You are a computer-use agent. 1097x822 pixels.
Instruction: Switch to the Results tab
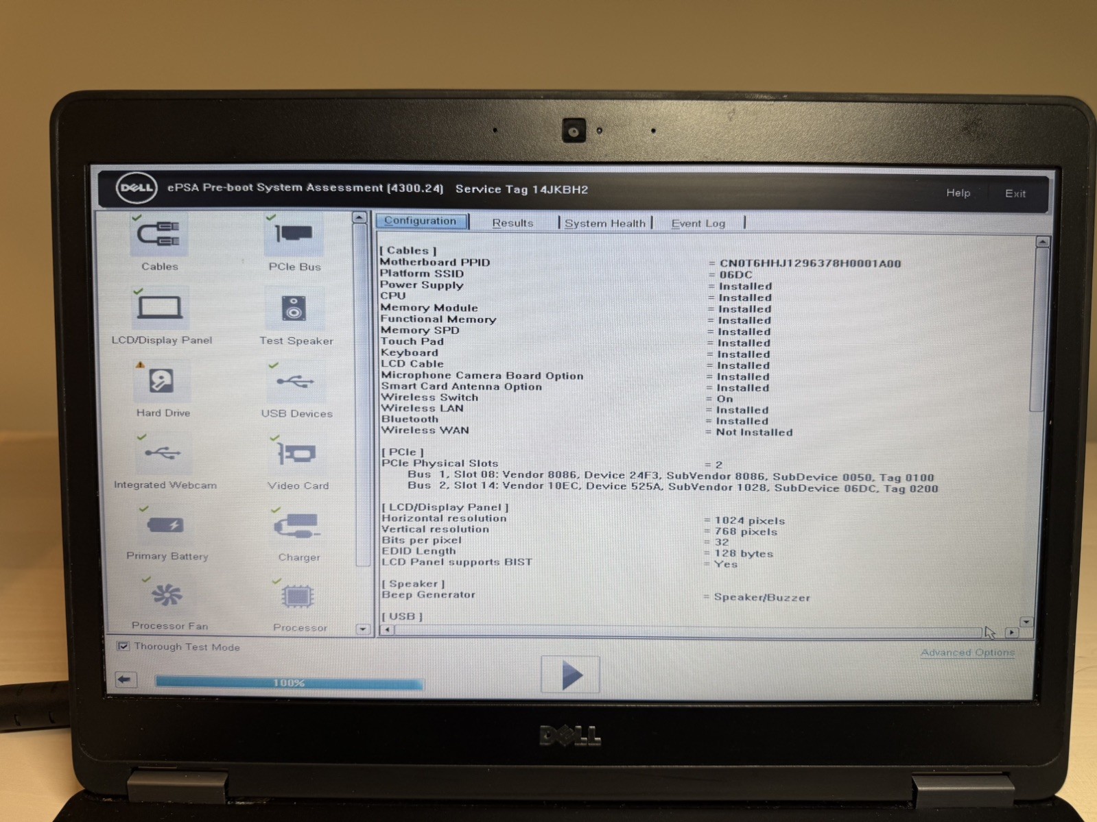click(512, 223)
